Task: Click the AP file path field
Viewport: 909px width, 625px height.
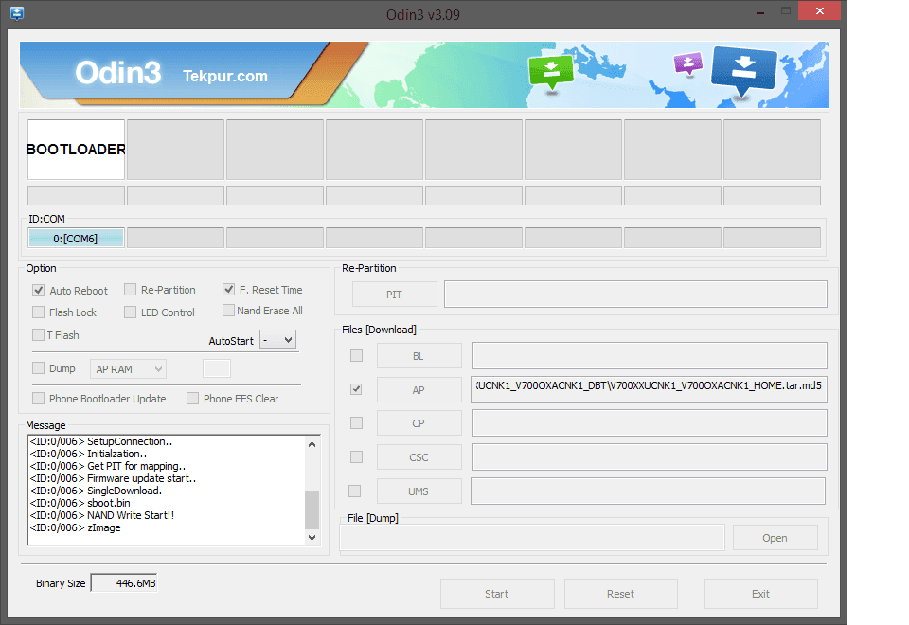Action: [x=650, y=389]
